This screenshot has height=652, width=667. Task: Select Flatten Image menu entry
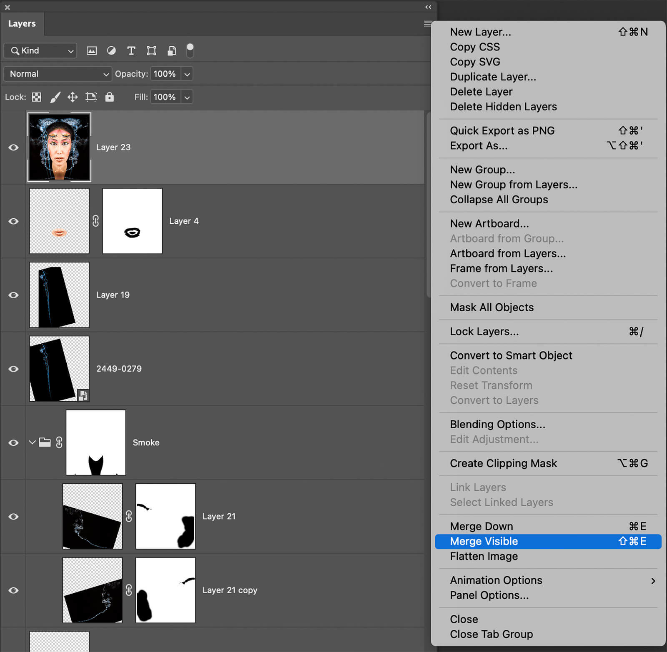point(484,556)
